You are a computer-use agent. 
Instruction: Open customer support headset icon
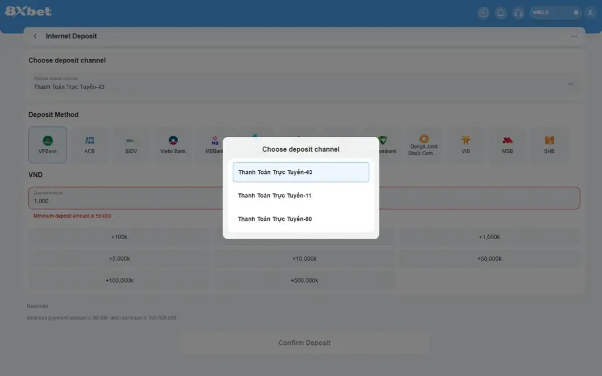click(x=519, y=13)
